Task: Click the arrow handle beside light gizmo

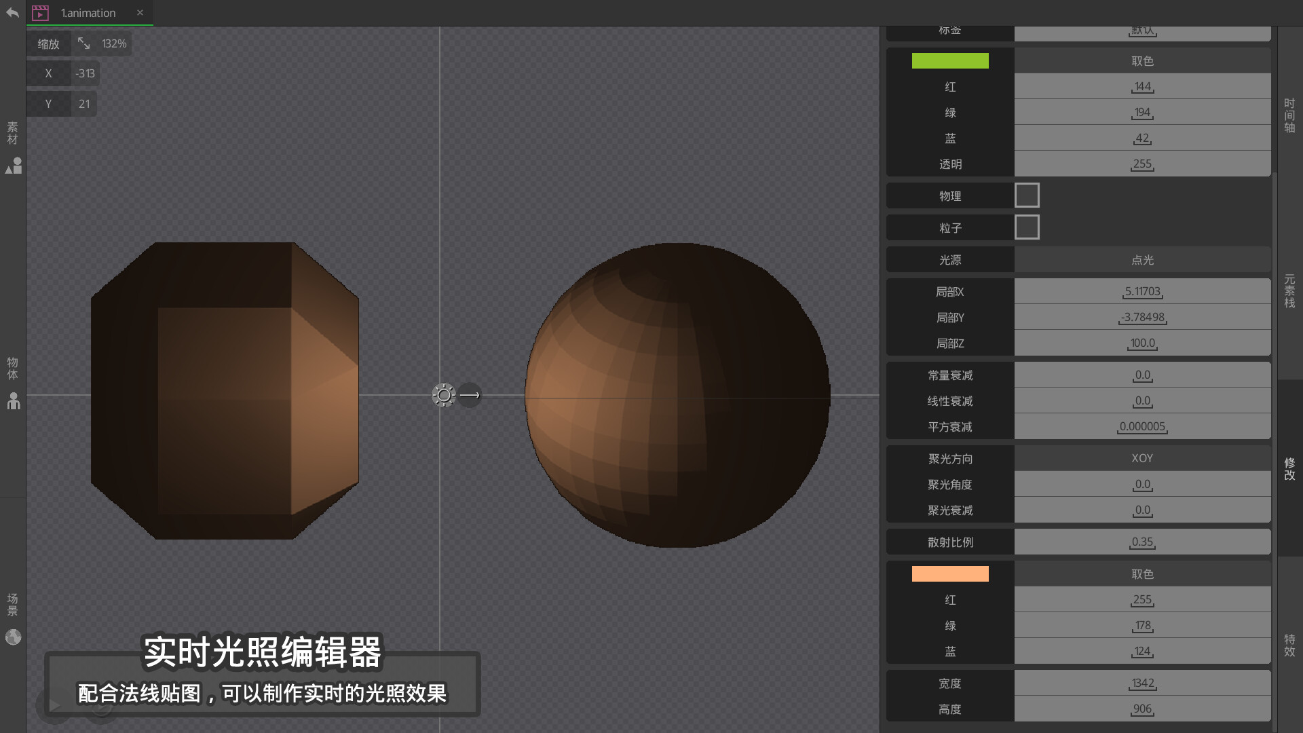Action: pyautogui.click(x=470, y=395)
